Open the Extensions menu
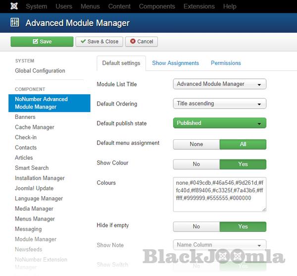Screen dimensions: 297x276 [199, 6]
